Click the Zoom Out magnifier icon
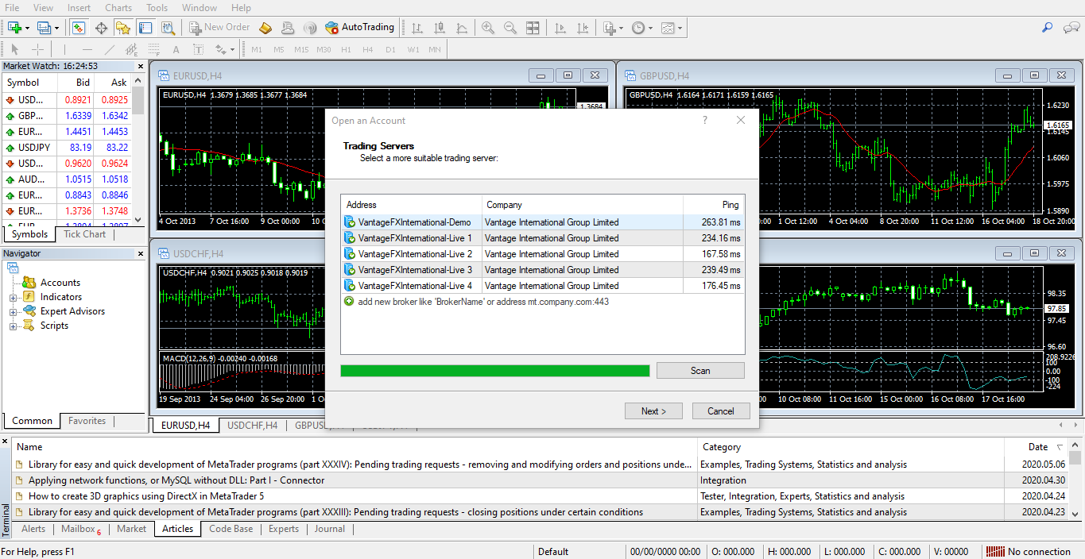 [x=510, y=28]
